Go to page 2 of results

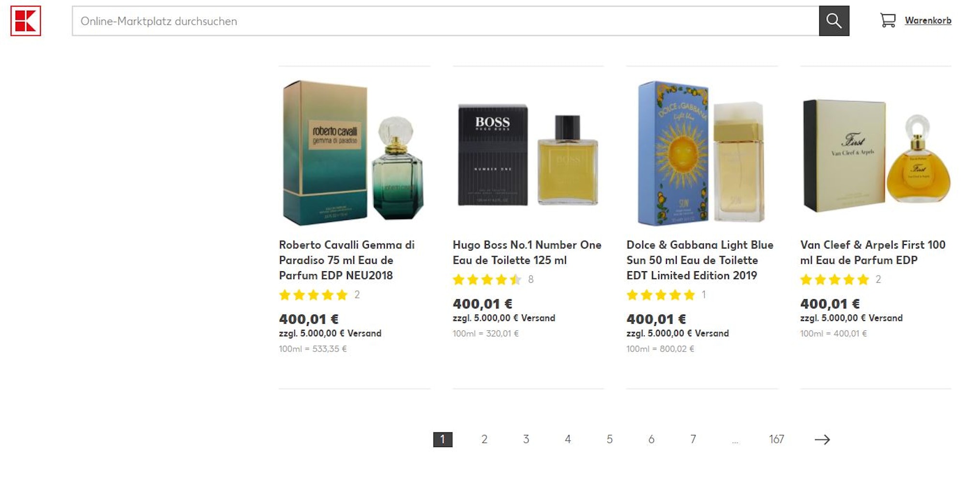pyautogui.click(x=484, y=440)
